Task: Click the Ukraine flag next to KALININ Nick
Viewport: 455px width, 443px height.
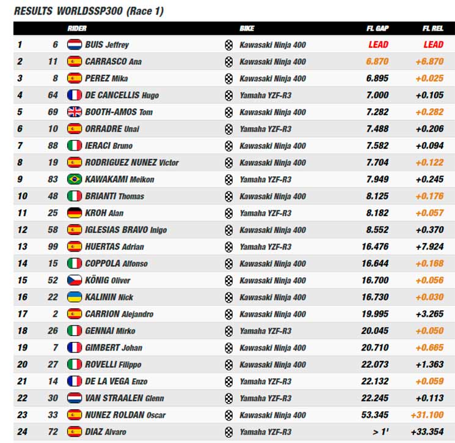Action: coord(75,297)
